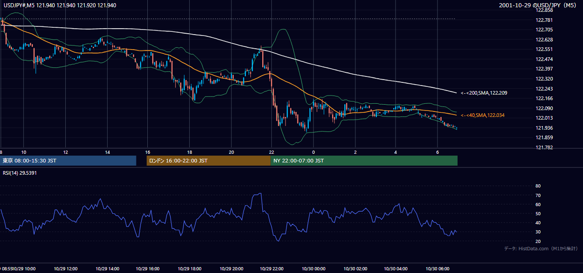Viewport: 583px width, 273px height.
Task: Click price level 122.166 on the axis
Action: (544, 98)
